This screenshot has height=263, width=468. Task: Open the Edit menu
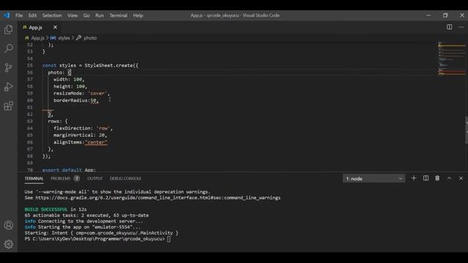click(x=32, y=15)
